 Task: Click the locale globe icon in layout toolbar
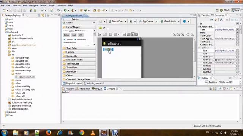click(x=185, y=21)
